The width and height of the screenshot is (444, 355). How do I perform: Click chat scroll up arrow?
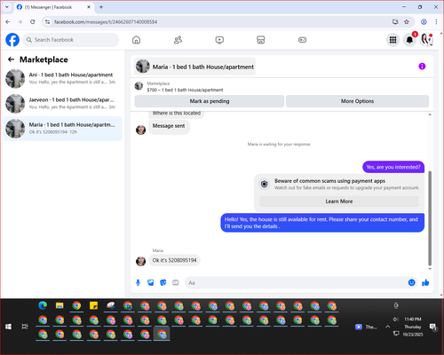coord(430,114)
